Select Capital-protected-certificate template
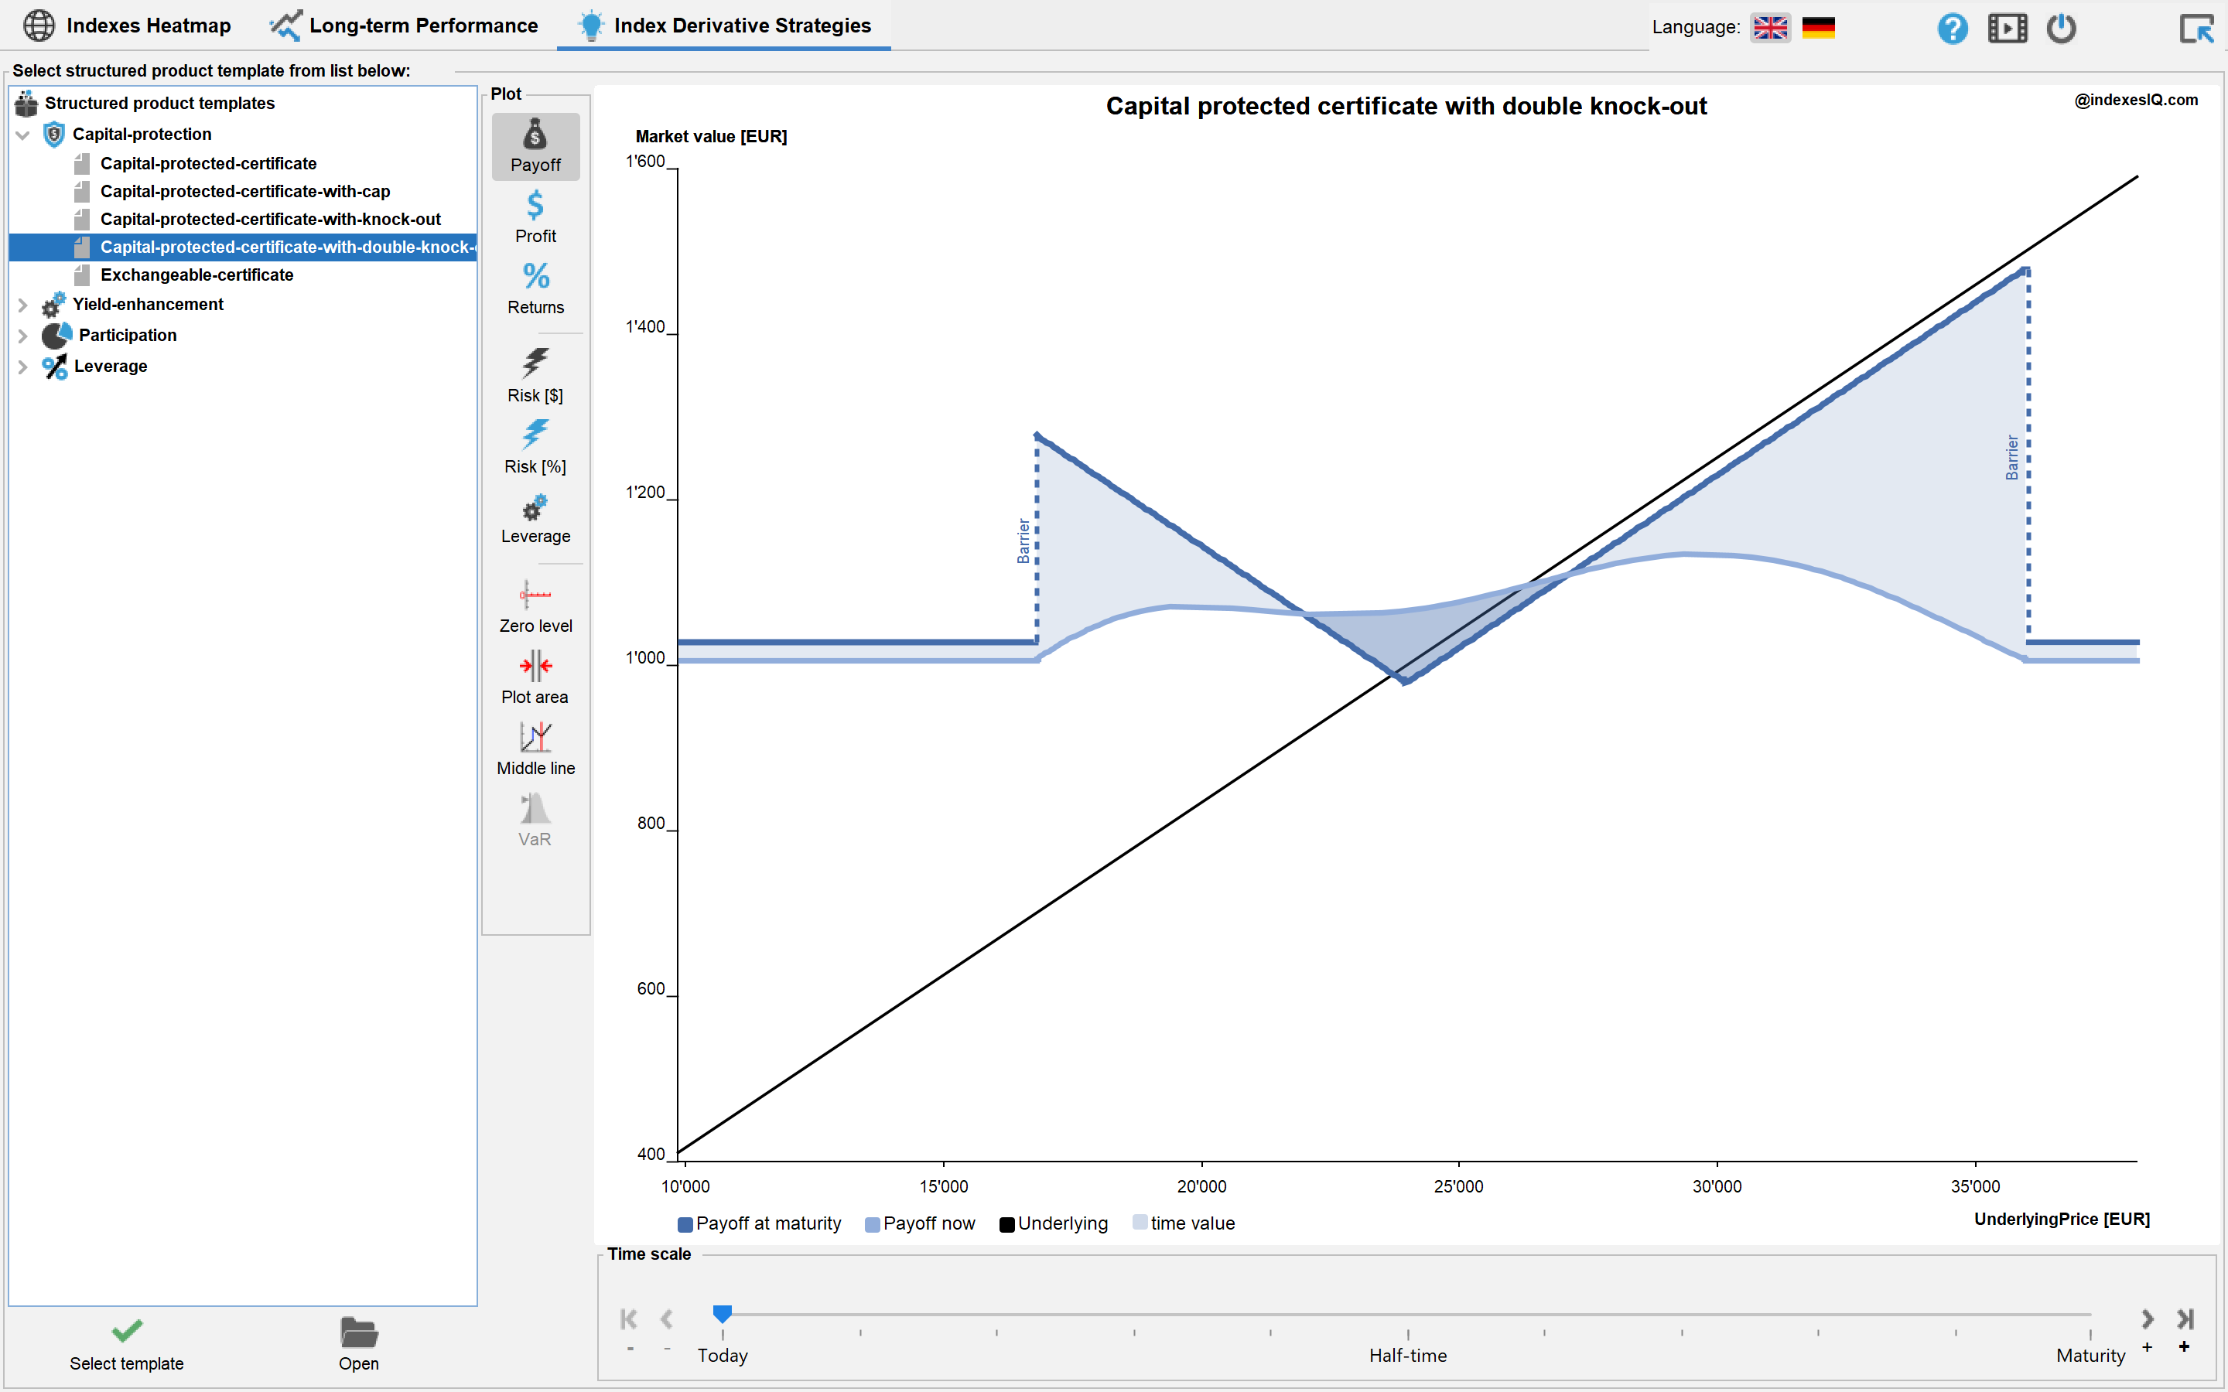The height and width of the screenshot is (1392, 2228). (x=208, y=164)
